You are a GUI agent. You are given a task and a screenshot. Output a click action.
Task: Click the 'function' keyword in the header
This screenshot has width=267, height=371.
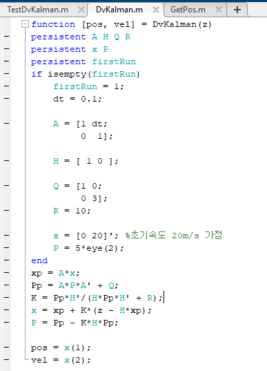pos(53,24)
